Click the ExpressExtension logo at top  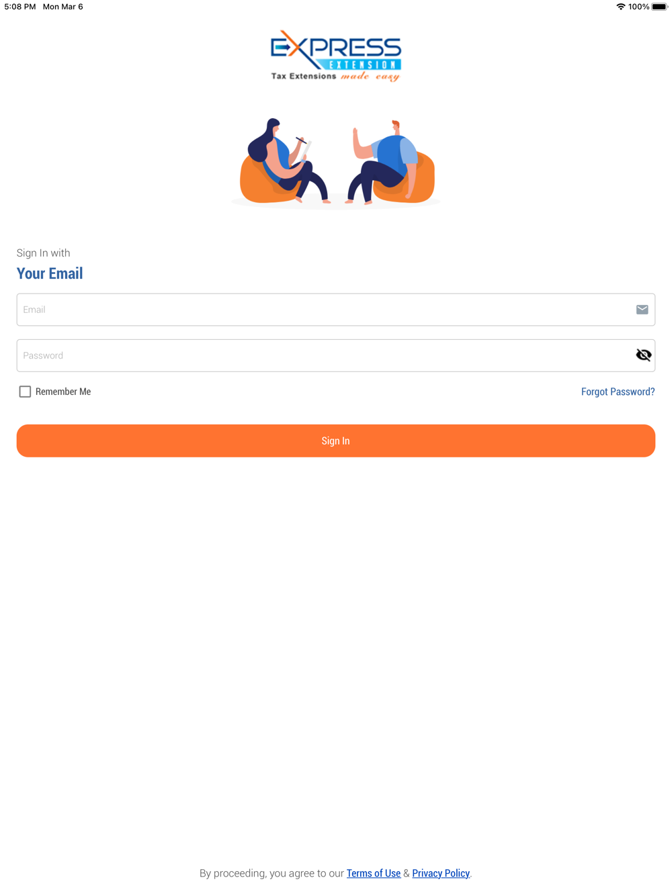336,56
